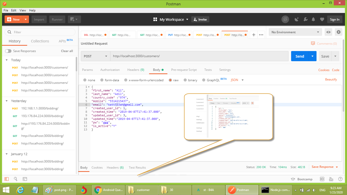The height and width of the screenshot is (195, 347).
Task: Open the Save Response dropdown
Action: [x=325, y=167]
